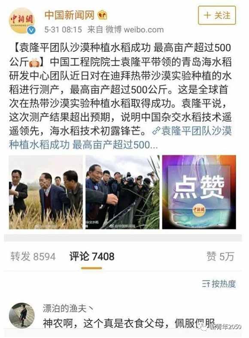
Task: View second photo with photographers crowd
Action: (x=122, y=192)
